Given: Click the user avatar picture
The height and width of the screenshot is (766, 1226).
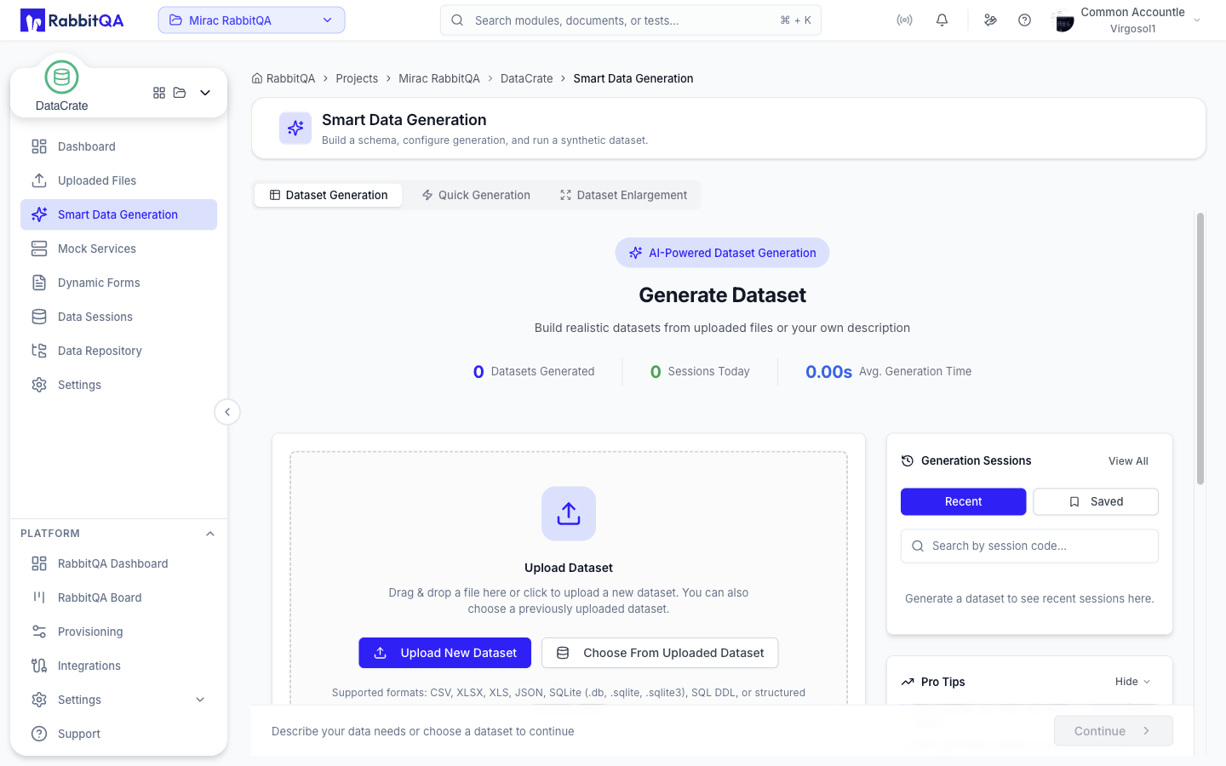Looking at the screenshot, I should point(1063,21).
